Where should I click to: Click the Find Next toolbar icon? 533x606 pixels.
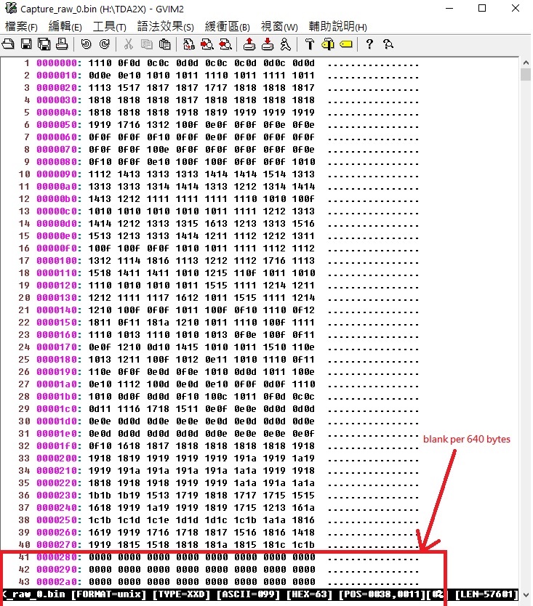[x=207, y=44]
